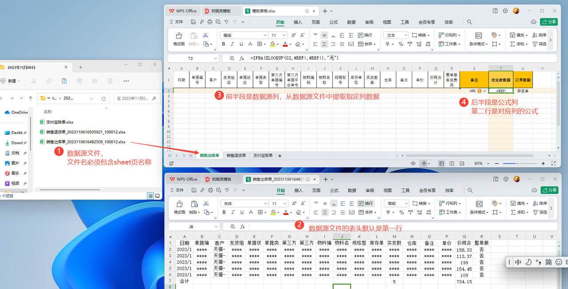568x289 pixels.
Task: Click the Rename icon in File Explorer toolbar
Action: point(79,81)
